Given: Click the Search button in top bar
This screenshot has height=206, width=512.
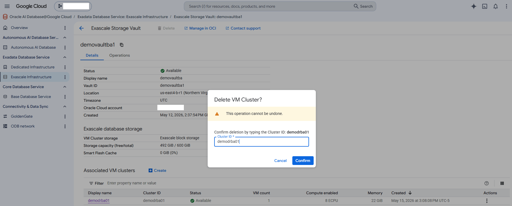Looking at the screenshot, I should click(x=363, y=6).
